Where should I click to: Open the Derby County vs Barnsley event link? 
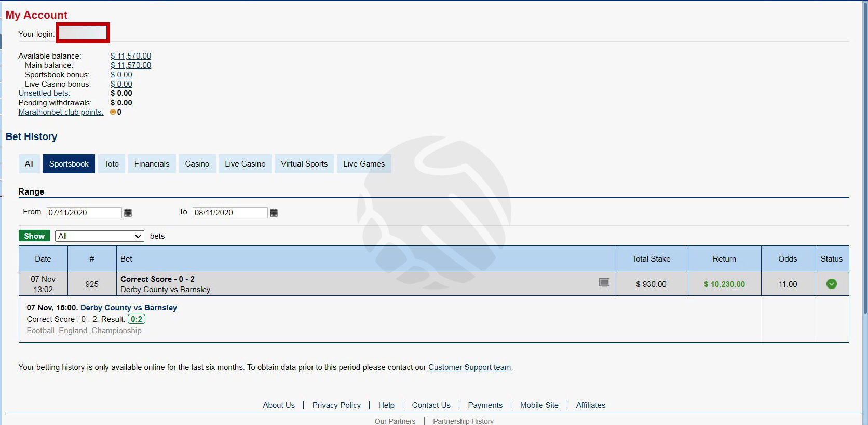(x=129, y=308)
